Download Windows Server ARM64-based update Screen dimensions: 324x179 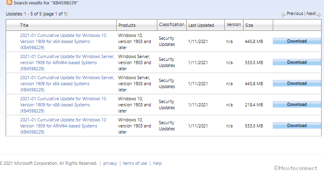click(297, 63)
